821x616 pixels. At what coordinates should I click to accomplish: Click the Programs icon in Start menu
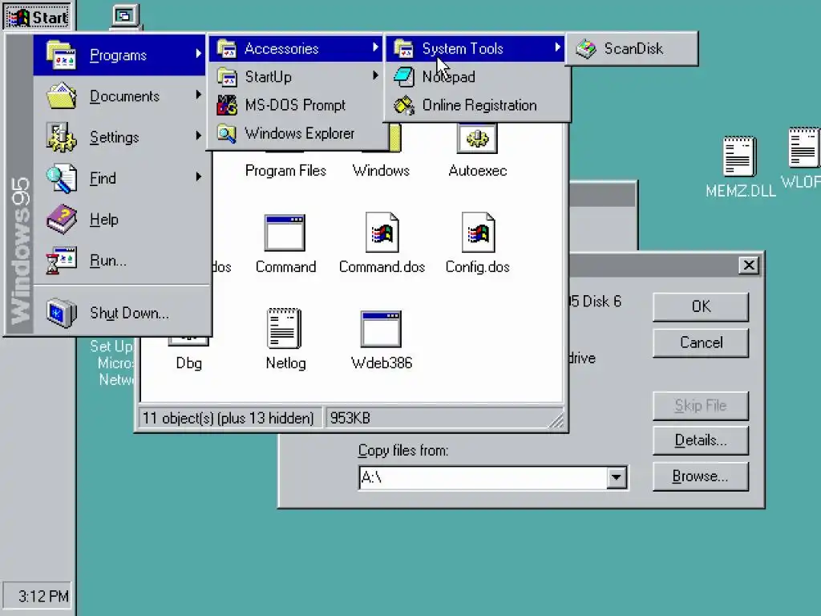tap(61, 55)
